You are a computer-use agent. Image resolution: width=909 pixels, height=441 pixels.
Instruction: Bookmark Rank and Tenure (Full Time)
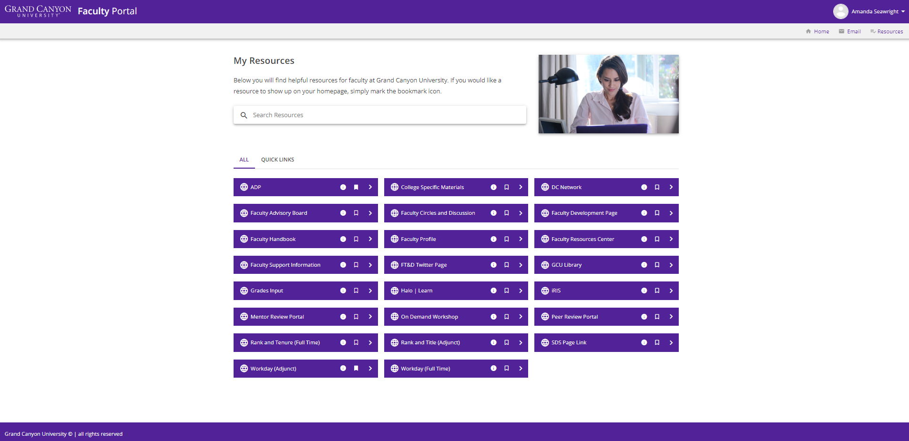(x=356, y=342)
